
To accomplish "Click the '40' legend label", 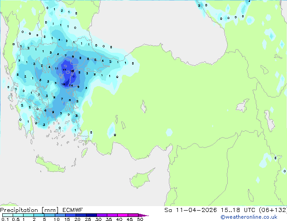I will coord(119,219).
